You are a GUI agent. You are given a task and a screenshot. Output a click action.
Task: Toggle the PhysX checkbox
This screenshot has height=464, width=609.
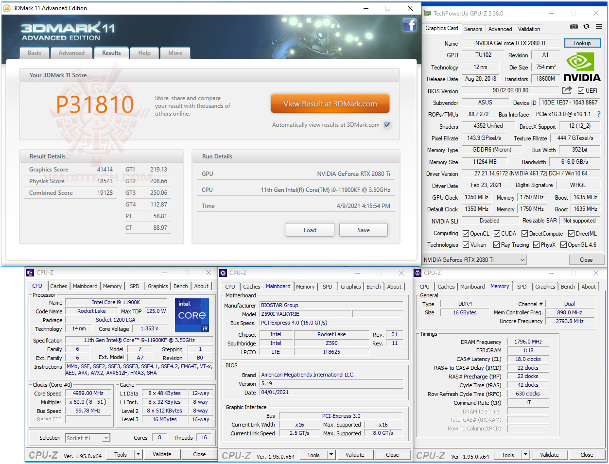point(536,245)
